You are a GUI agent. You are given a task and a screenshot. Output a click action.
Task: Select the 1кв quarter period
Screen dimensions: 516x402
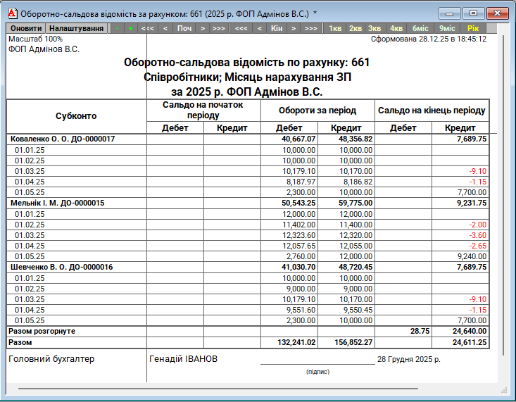pos(335,28)
